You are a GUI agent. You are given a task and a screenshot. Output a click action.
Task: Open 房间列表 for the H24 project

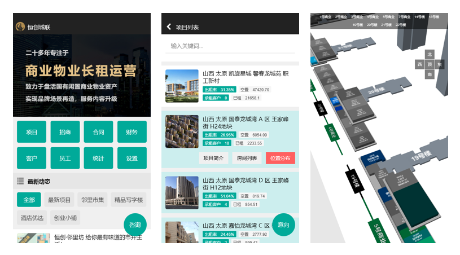[x=247, y=159]
